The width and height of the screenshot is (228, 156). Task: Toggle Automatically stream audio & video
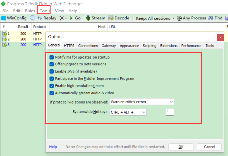[x=52, y=93]
